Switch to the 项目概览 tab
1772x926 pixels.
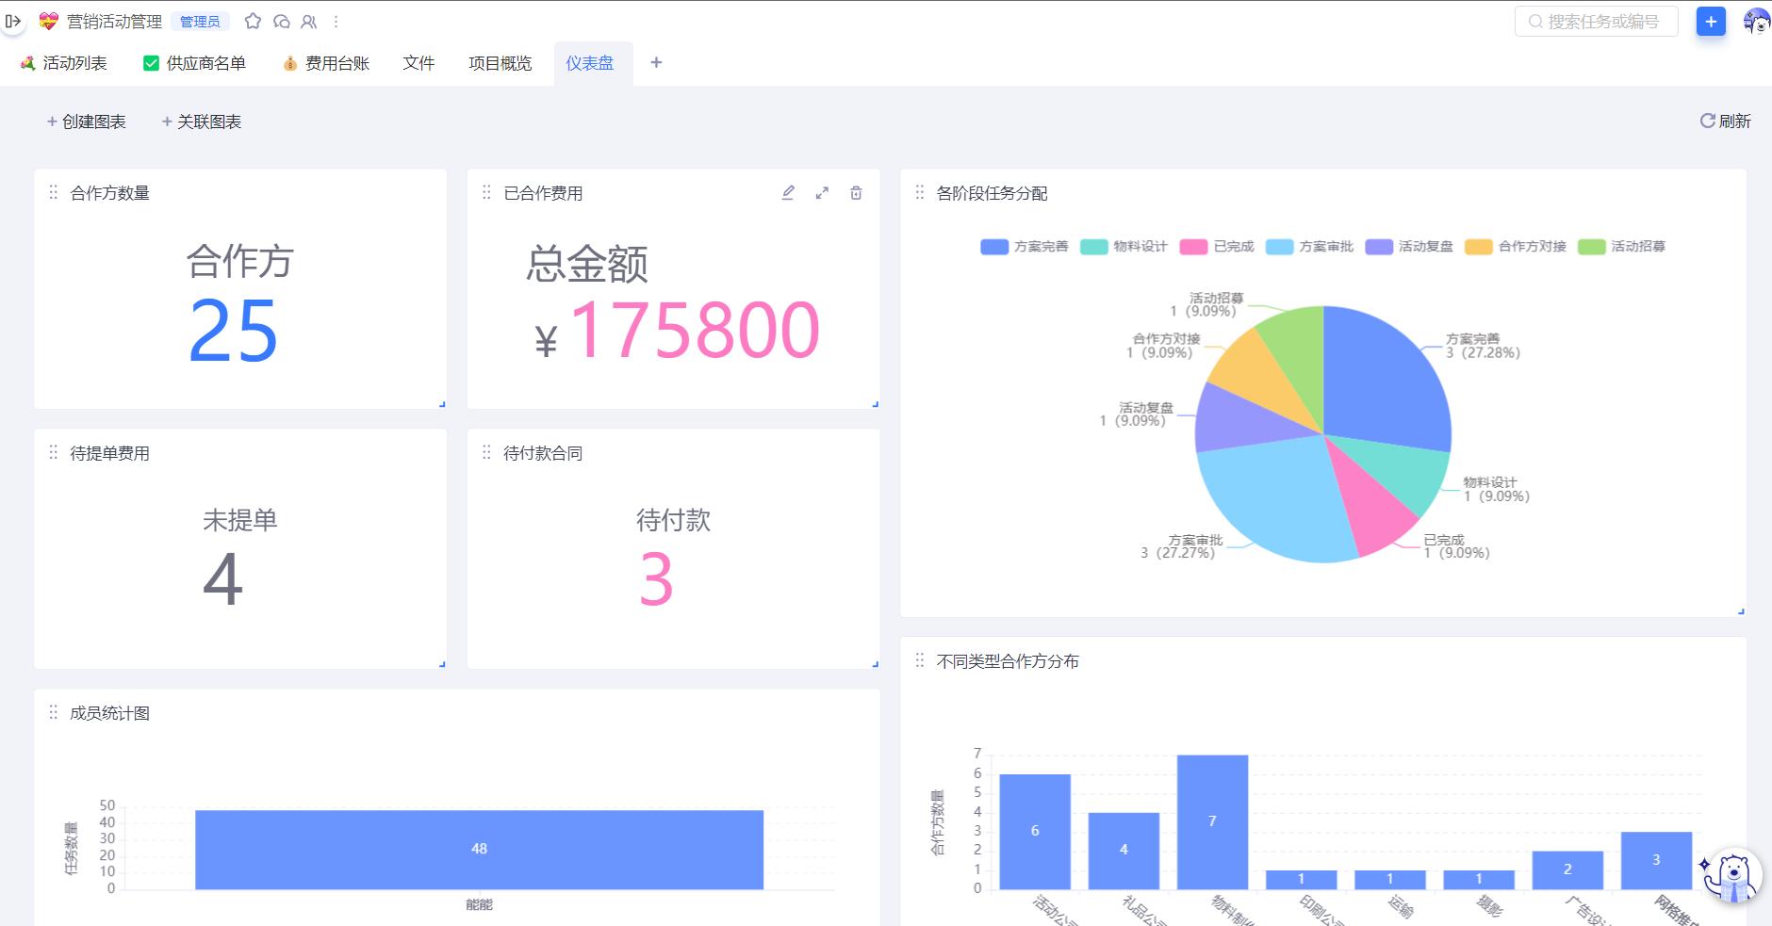[x=500, y=62]
